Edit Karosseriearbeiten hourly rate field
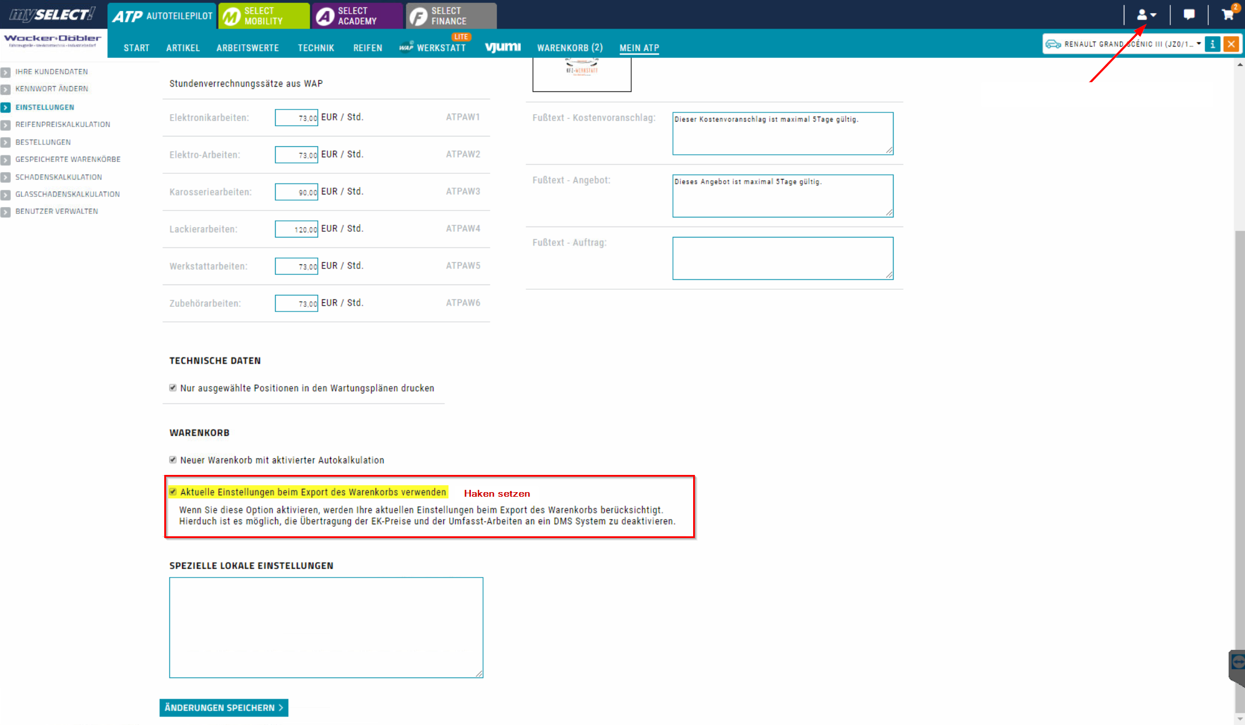 pyautogui.click(x=296, y=192)
